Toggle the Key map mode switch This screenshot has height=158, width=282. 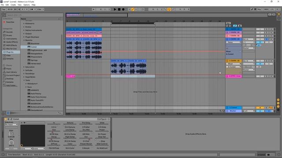259,9
